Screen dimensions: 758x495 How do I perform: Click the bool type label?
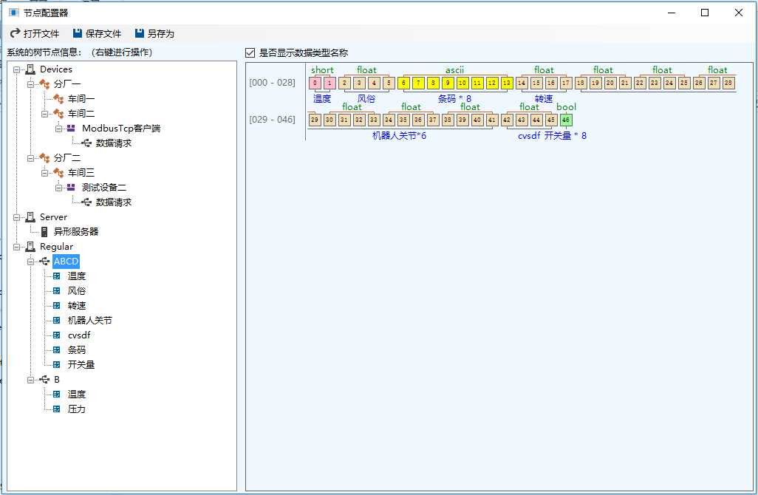(566, 107)
